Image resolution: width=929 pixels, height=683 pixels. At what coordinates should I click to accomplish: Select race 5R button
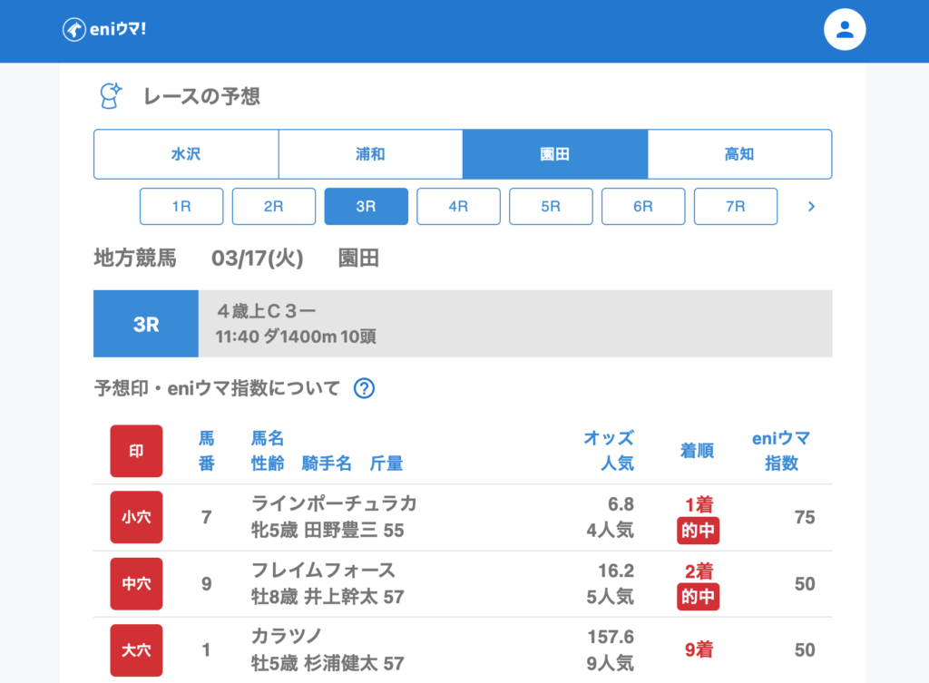click(551, 207)
